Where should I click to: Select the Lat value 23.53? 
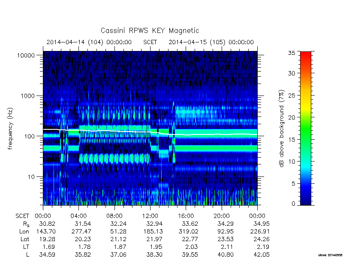[226, 239]
